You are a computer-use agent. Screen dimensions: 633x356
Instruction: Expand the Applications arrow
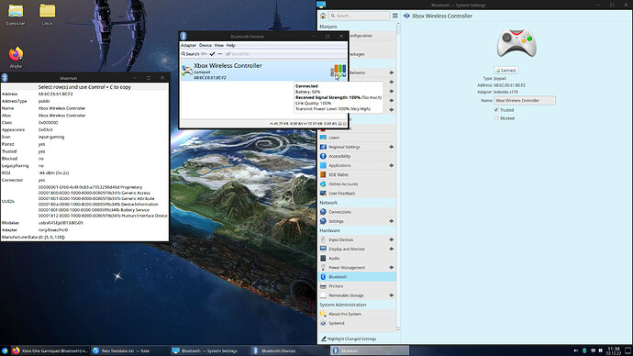[391, 165]
